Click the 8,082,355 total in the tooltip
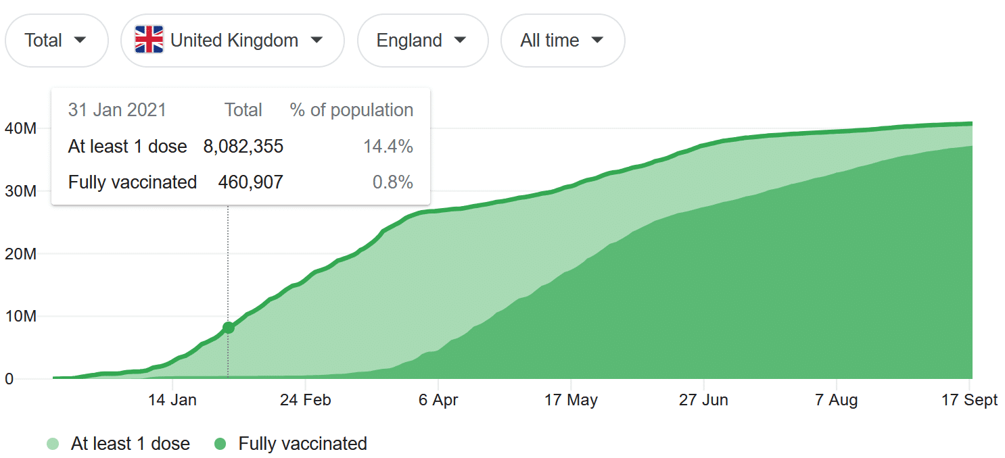This screenshot has width=1005, height=458. 243,147
